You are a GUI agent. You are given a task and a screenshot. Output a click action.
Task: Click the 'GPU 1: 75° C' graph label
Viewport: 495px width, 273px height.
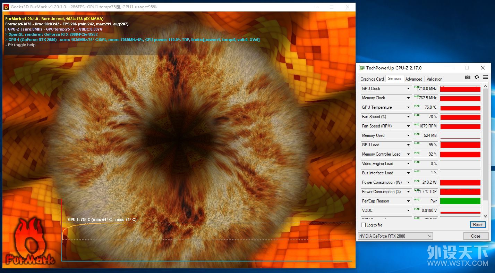(102, 220)
